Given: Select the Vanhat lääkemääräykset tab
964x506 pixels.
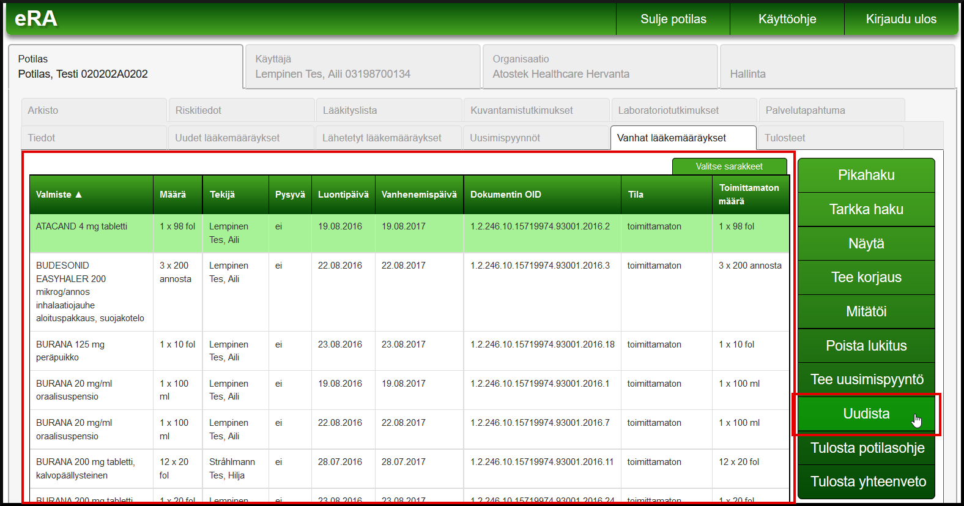Looking at the screenshot, I should 683,138.
